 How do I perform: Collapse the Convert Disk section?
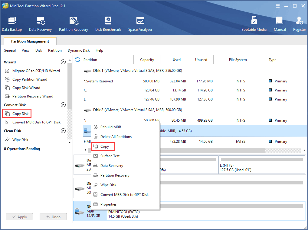tap(63, 105)
